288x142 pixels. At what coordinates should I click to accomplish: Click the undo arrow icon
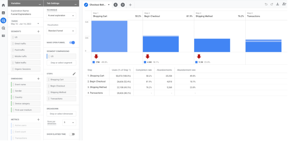pyautogui.click(x=266, y=4)
